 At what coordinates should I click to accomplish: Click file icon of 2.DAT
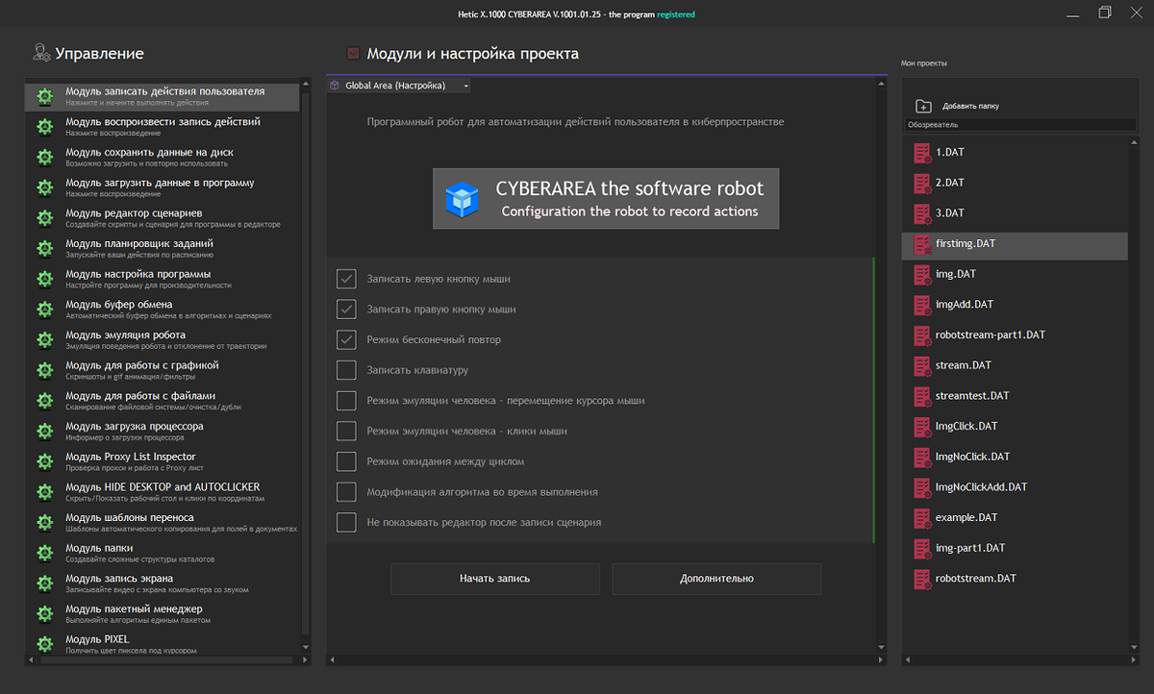pyautogui.click(x=921, y=183)
